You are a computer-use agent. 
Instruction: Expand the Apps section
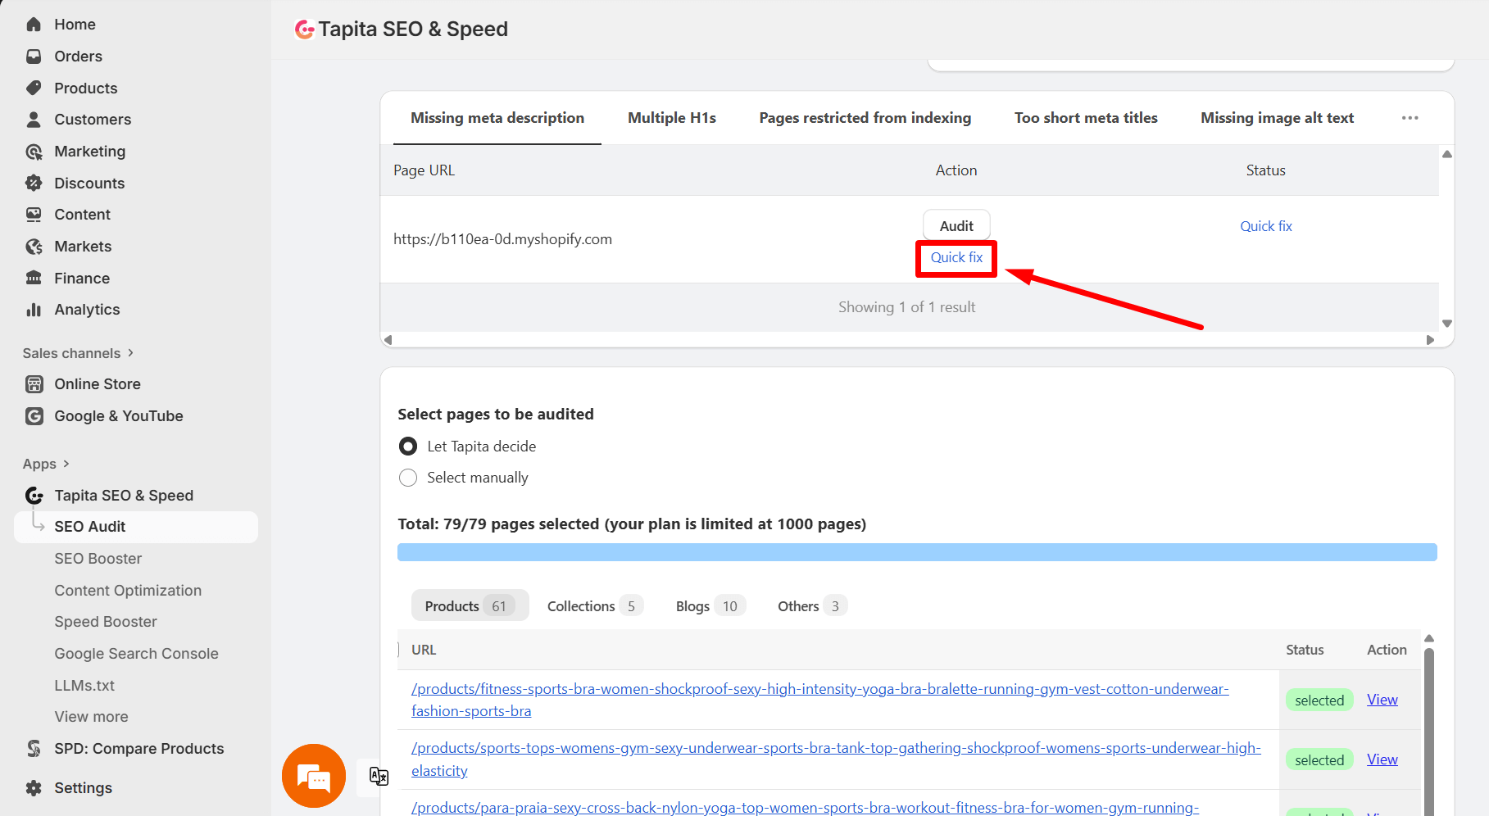[47, 464]
